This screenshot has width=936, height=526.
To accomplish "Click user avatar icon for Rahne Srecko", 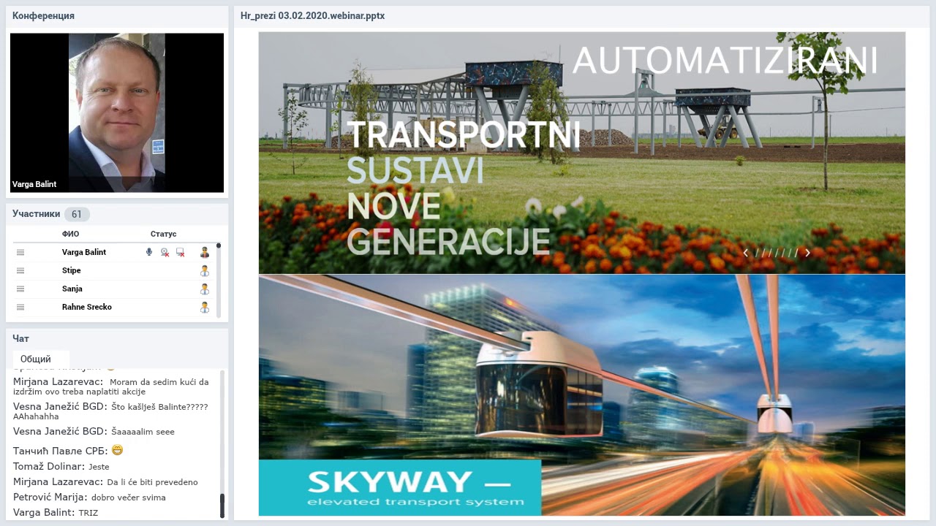I will coord(205,307).
